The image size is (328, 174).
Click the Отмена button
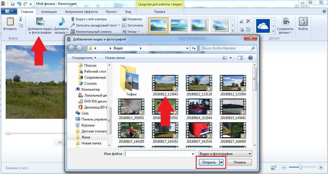239,162
